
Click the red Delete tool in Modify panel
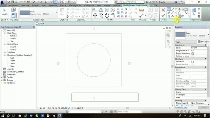[x=126, y=16]
